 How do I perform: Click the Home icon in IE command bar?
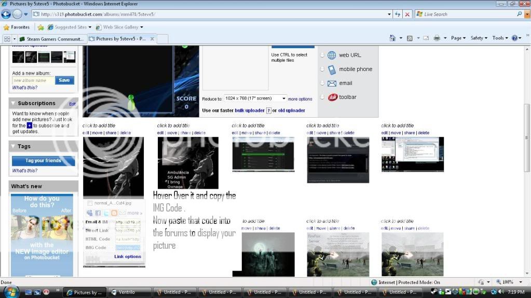click(x=393, y=38)
